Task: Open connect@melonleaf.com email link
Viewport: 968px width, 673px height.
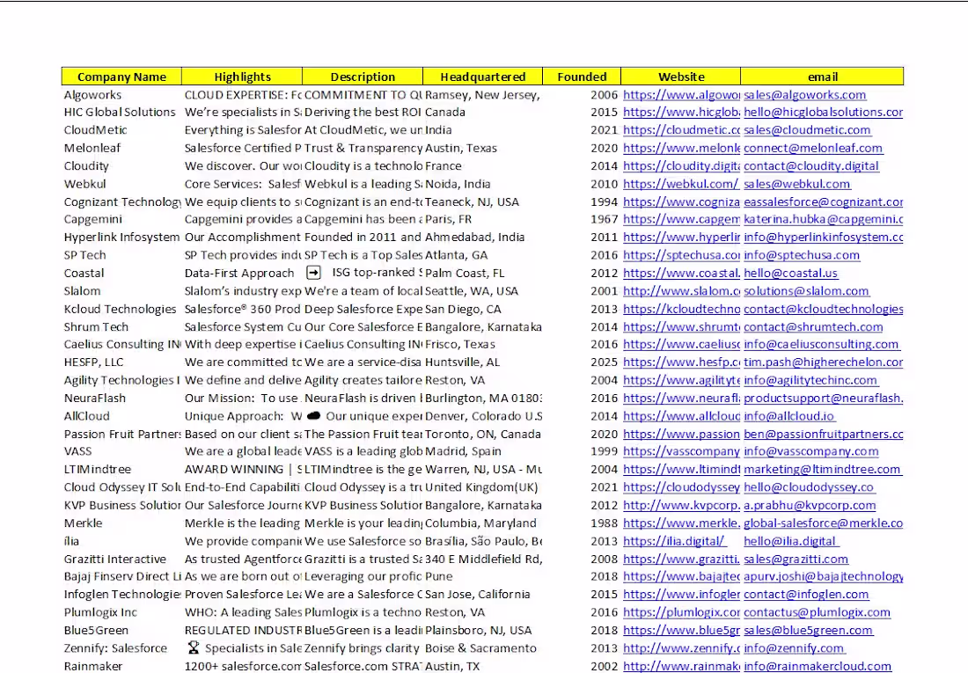Action: [813, 148]
